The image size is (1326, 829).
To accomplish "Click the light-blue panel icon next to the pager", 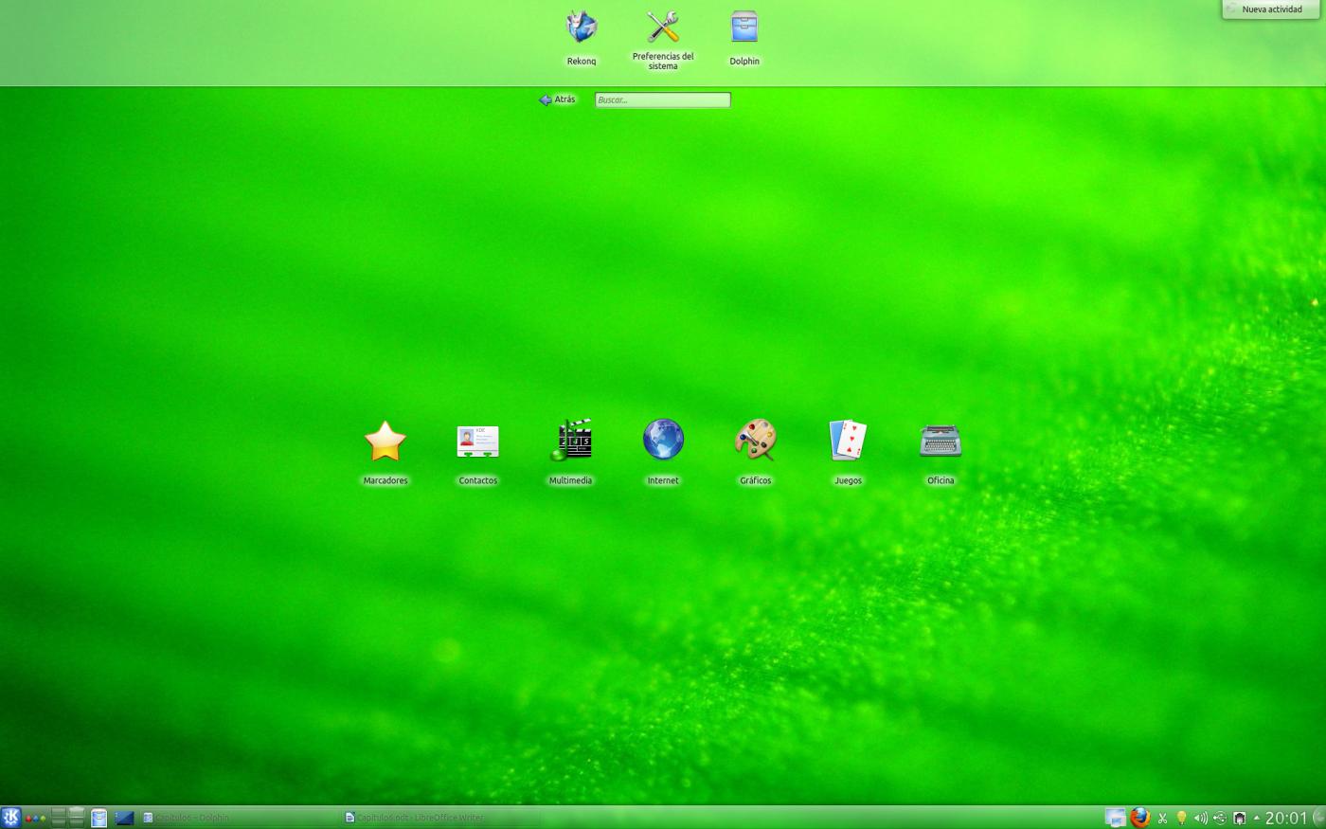I will [99, 818].
